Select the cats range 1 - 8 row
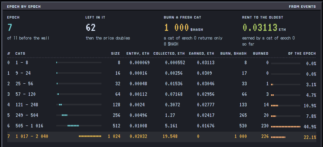Screen dimensions: 323x147 click(161, 63)
